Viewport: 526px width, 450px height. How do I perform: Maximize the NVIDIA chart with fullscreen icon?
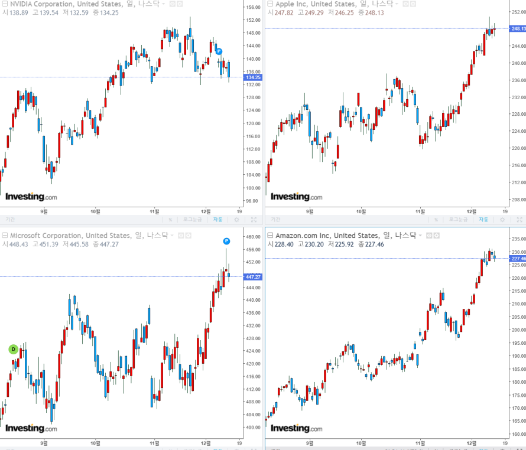254,220
